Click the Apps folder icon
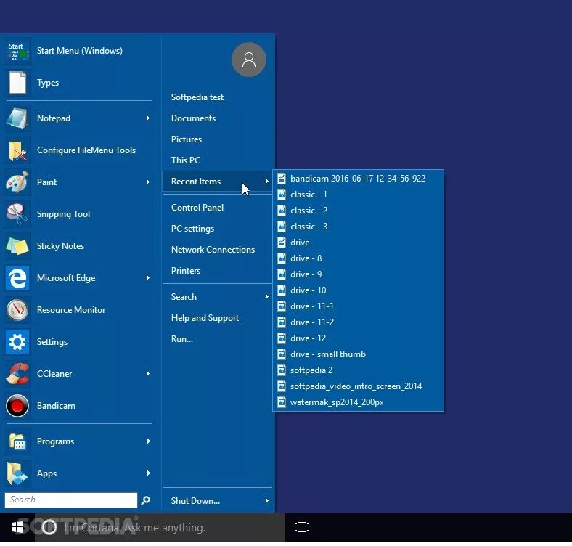Screen dimensions: 572x546 [17, 473]
